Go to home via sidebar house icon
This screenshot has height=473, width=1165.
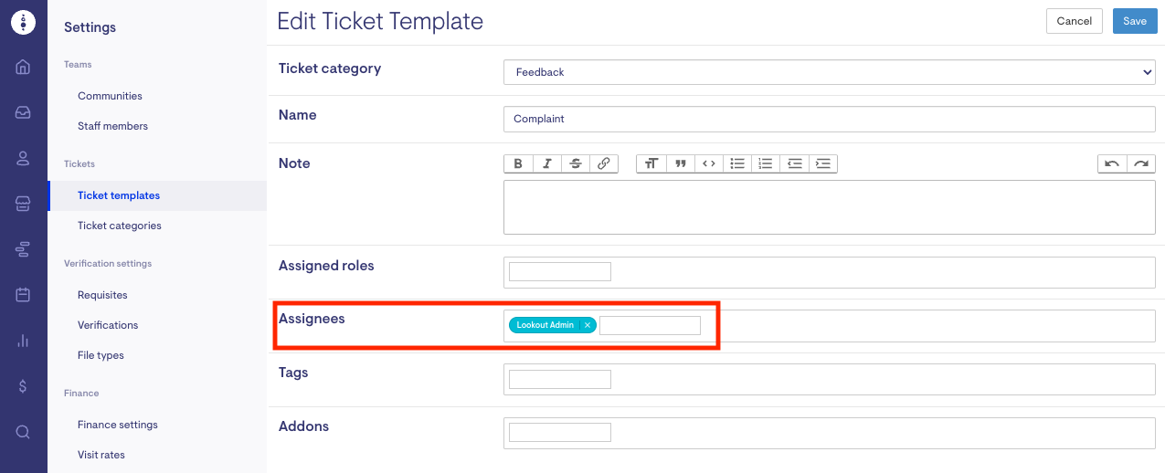pyautogui.click(x=23, y=67)
